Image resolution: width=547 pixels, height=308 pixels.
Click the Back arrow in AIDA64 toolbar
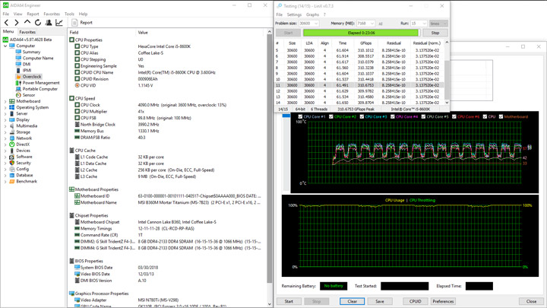click(x=7, y=23)
